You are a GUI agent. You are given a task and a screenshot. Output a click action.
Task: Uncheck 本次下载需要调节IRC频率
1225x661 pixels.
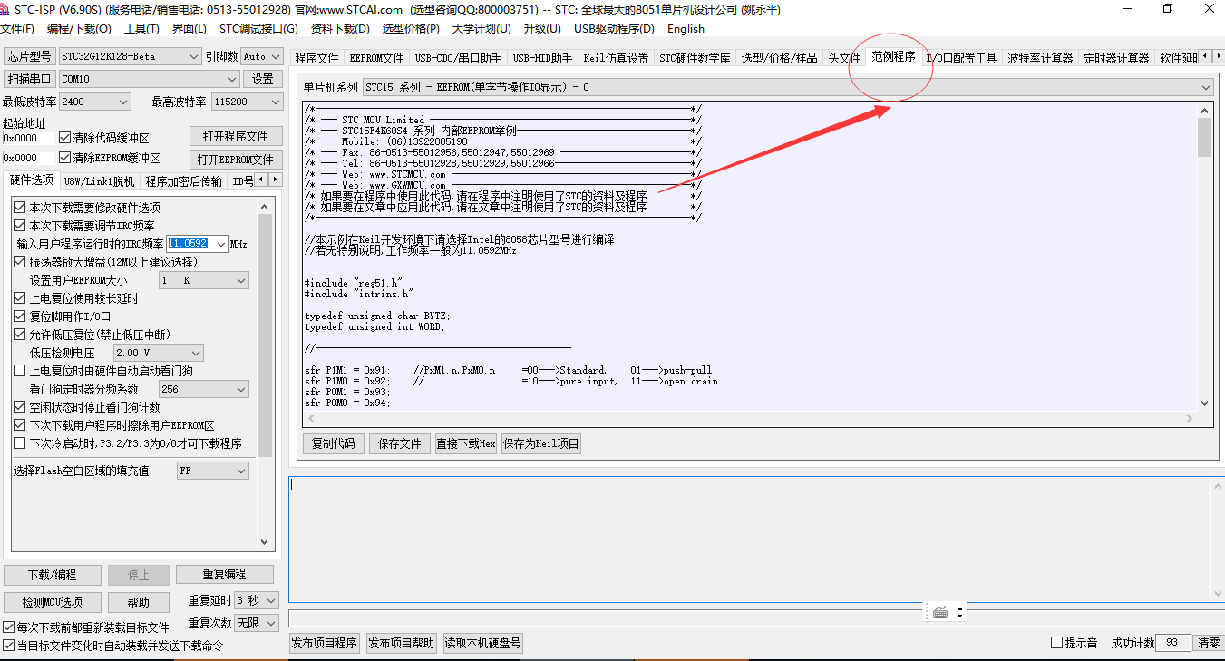[x=20, y=226]
